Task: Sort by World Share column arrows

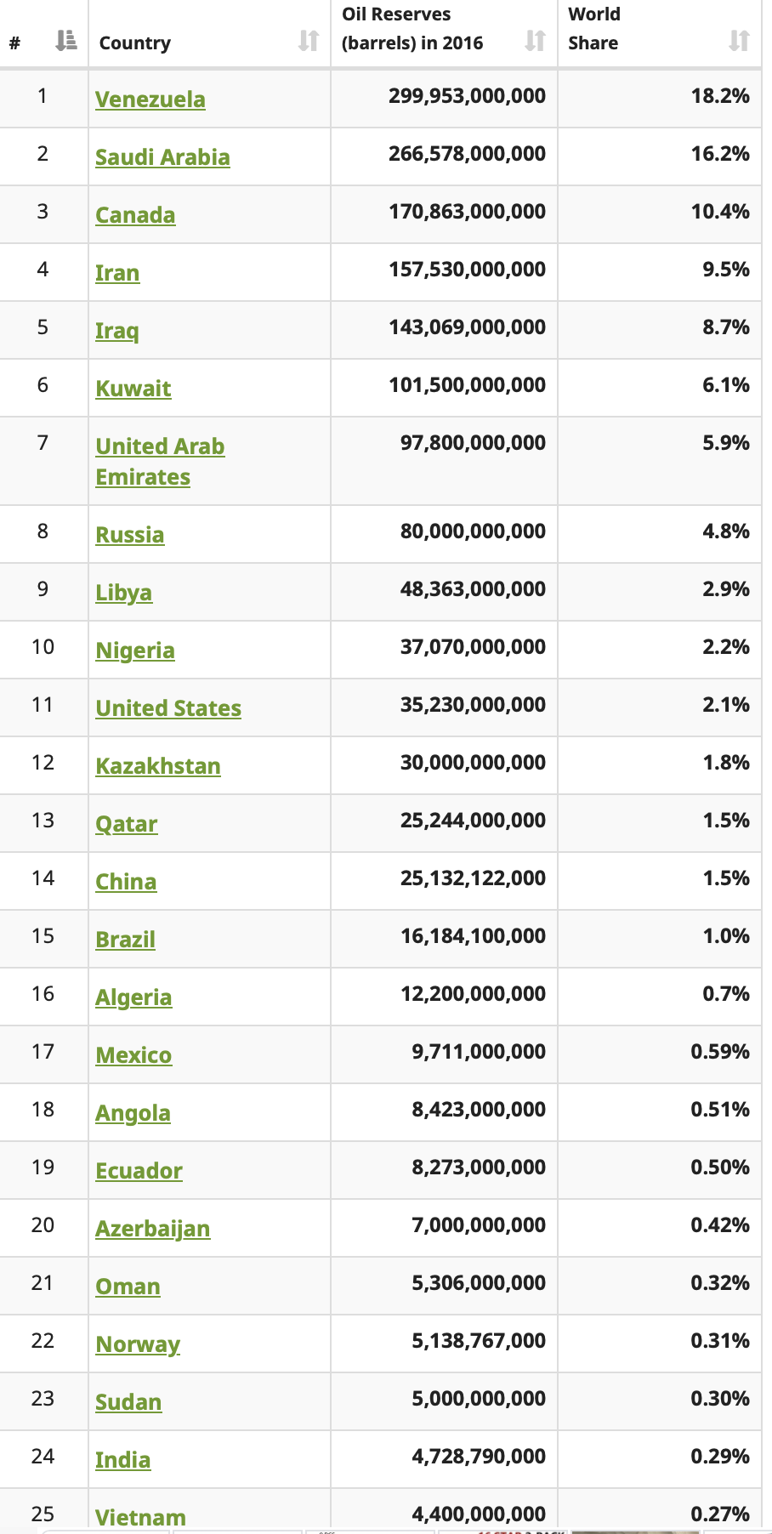Action: [740, 40]
